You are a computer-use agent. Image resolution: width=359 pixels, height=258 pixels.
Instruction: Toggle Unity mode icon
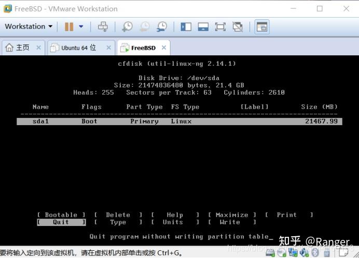pos(238,27)
